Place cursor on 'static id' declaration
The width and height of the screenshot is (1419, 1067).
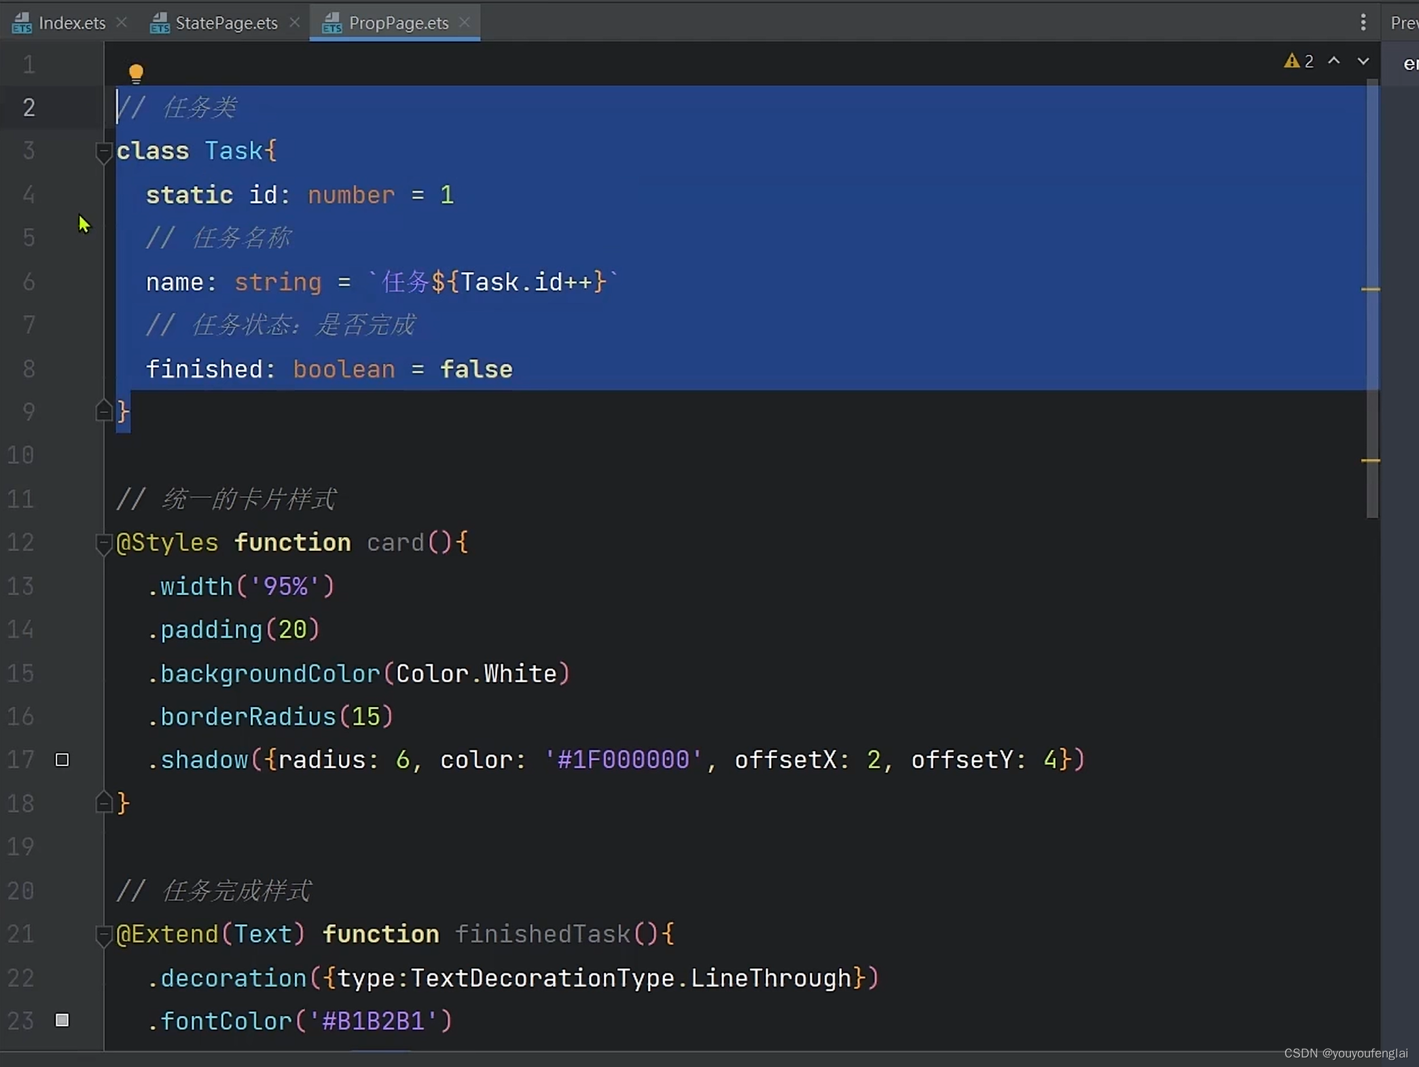(x=211, y=196)
